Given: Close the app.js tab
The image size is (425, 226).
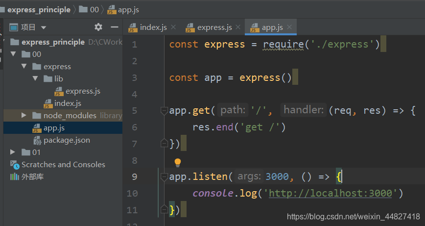Looking at the screenshot, I should point(289,27).
